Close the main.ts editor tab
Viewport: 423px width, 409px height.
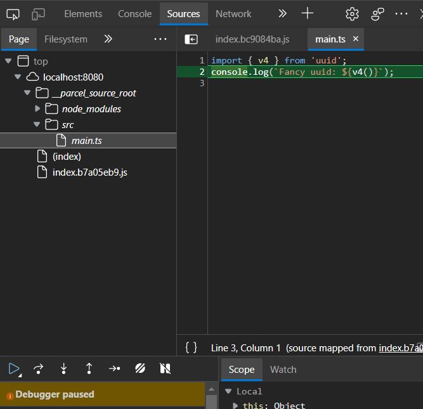pos(356,39)
